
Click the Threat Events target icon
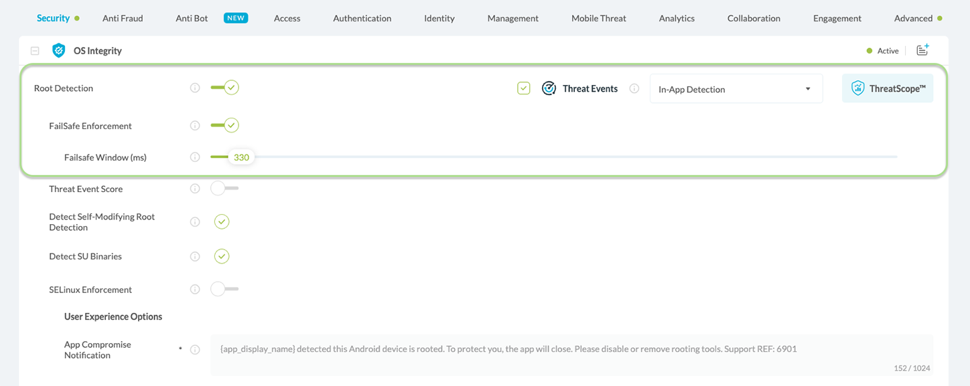(549, 88)
